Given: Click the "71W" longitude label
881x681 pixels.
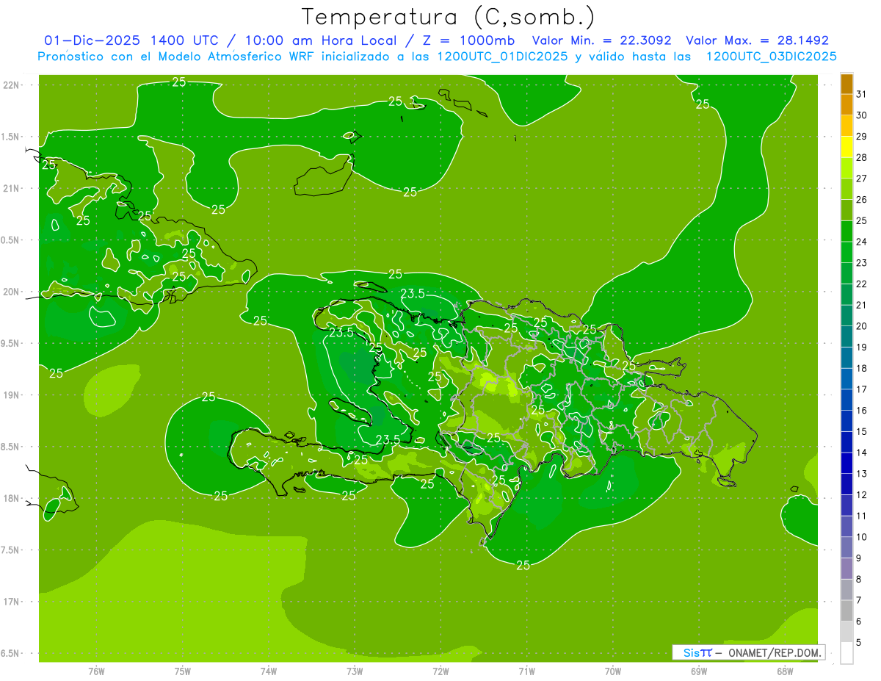Looking at the screenshot, I should pos(526,671).
